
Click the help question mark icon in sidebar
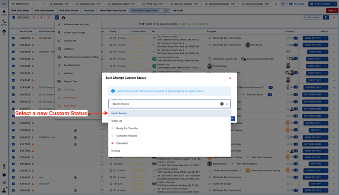click(x=4, y=175)
